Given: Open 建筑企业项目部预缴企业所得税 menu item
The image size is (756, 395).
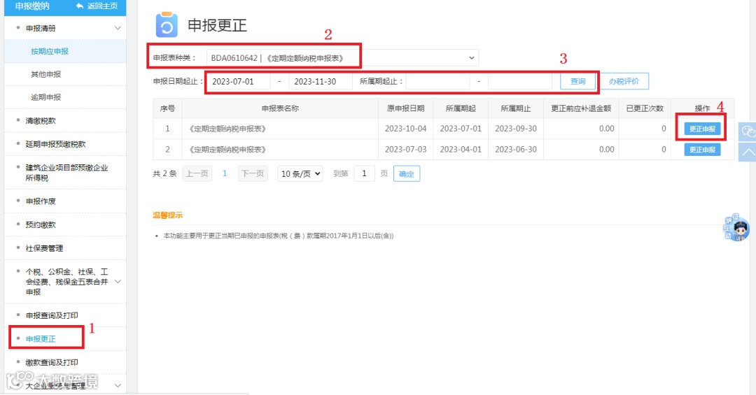Looking at the screenshot, I should coord(66,173).
